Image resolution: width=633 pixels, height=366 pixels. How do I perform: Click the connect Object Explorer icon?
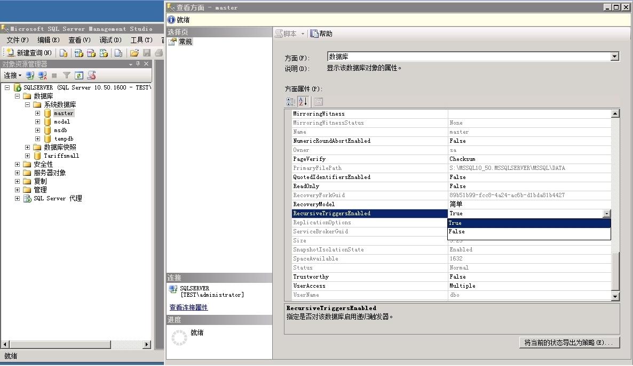30,75
